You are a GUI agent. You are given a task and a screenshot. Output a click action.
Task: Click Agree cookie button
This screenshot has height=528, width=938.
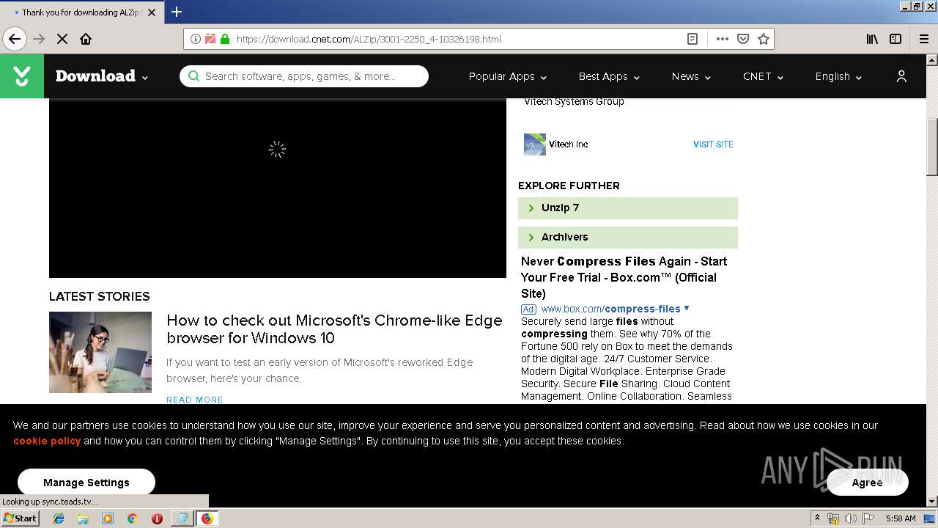point(868,483)
